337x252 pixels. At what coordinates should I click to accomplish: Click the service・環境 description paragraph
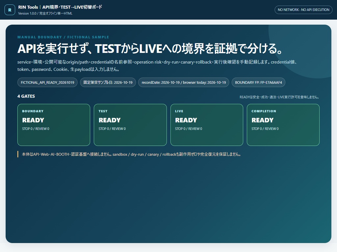(x=157, y=66)
